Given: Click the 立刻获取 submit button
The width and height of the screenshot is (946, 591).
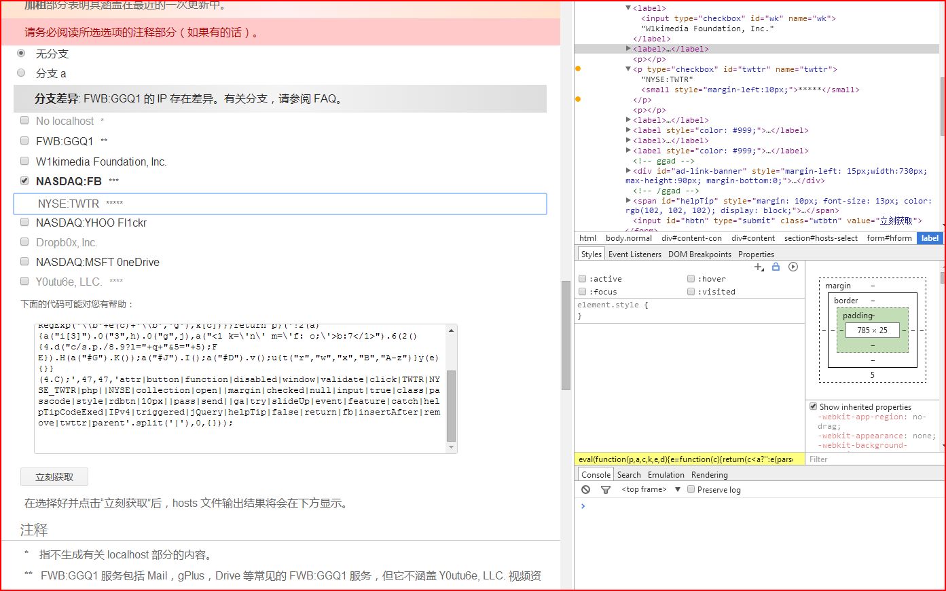Looking at the screenshot, I should (54, 477).
